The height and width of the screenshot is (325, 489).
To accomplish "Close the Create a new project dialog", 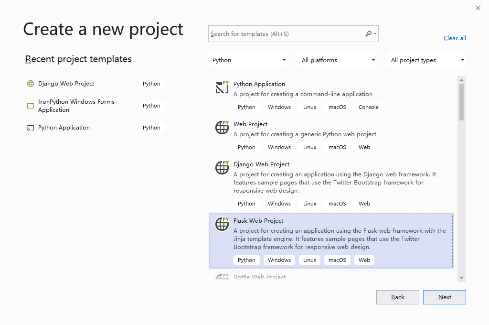I will point(478,8).
